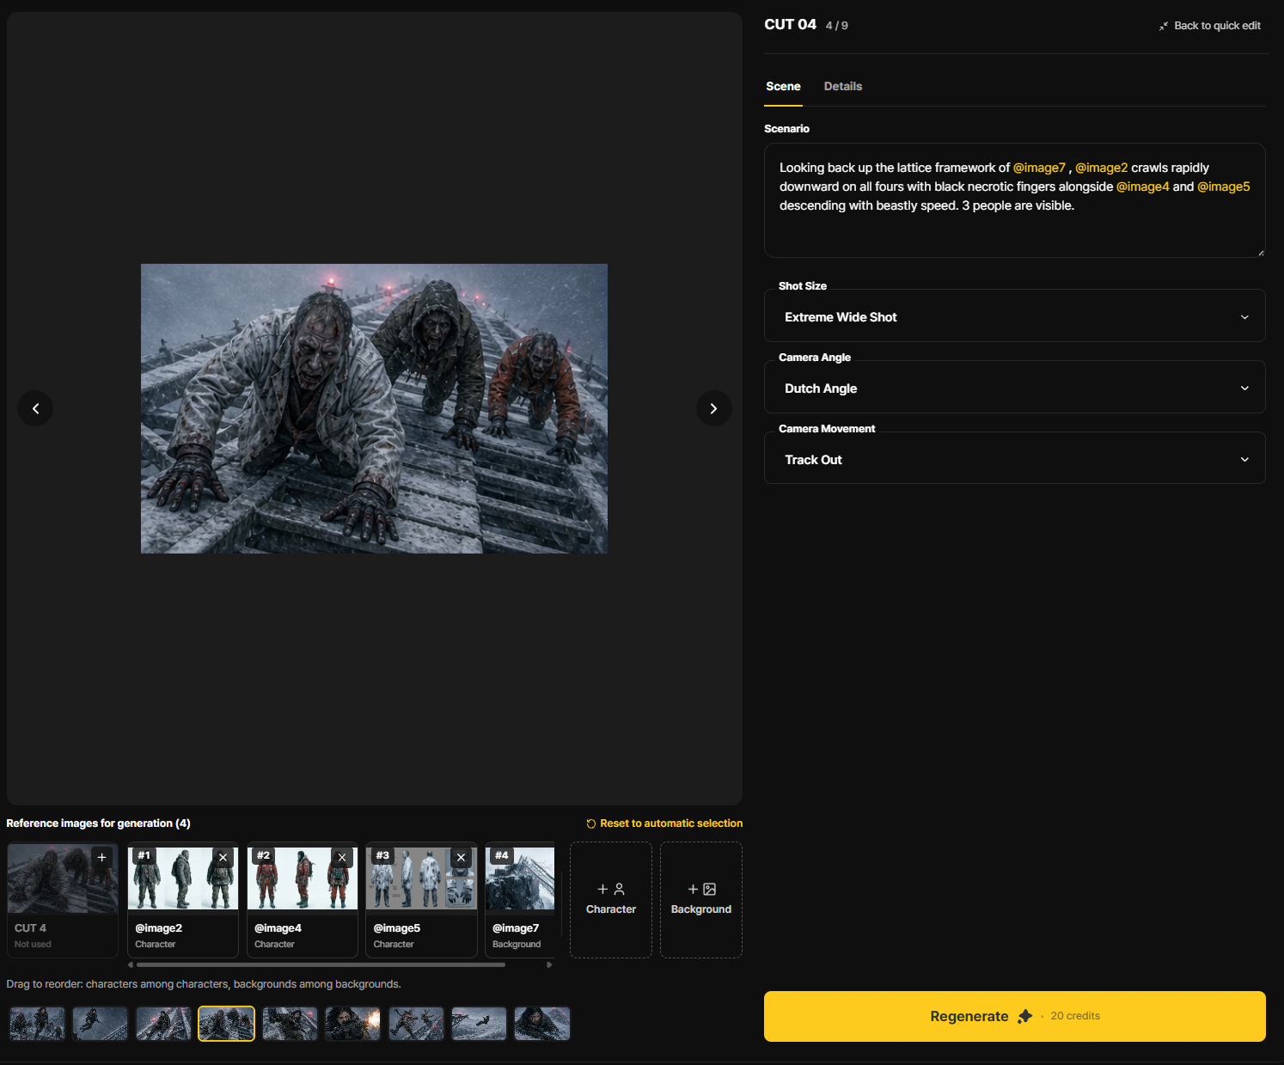Viewport: 1284px width, 1065px height.
Task: Click the @image4 character reference thumbnail
Action: click(303, 878)
